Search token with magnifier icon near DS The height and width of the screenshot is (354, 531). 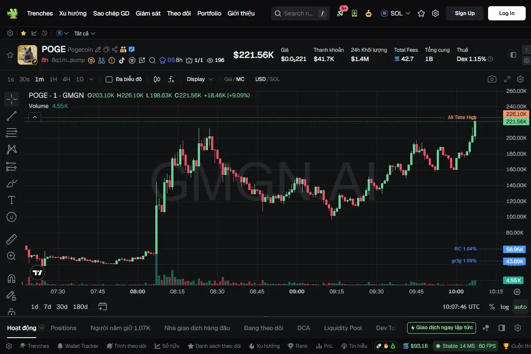click(152, 60)
